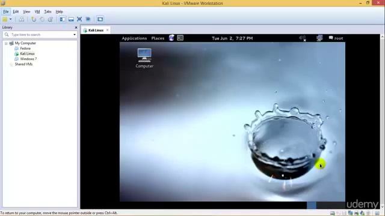Click the hard disk status bar icon

[332, 214]
